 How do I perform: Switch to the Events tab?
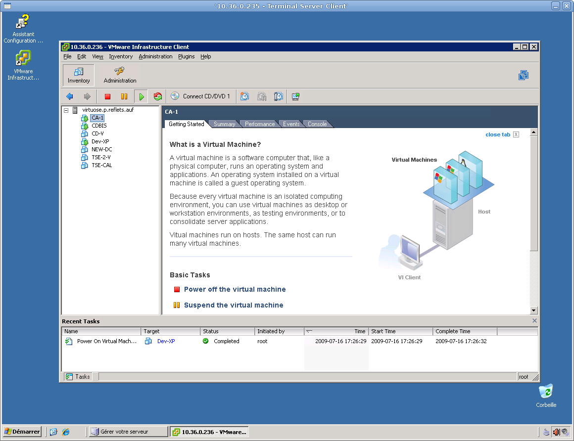point(291,124)
